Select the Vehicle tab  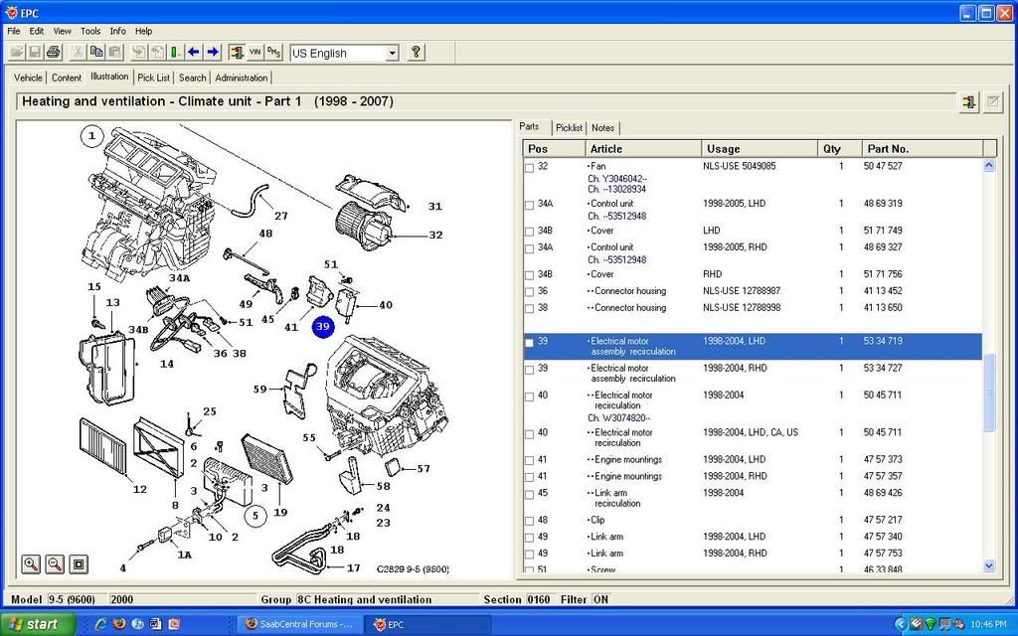click(x=28, y=77)
